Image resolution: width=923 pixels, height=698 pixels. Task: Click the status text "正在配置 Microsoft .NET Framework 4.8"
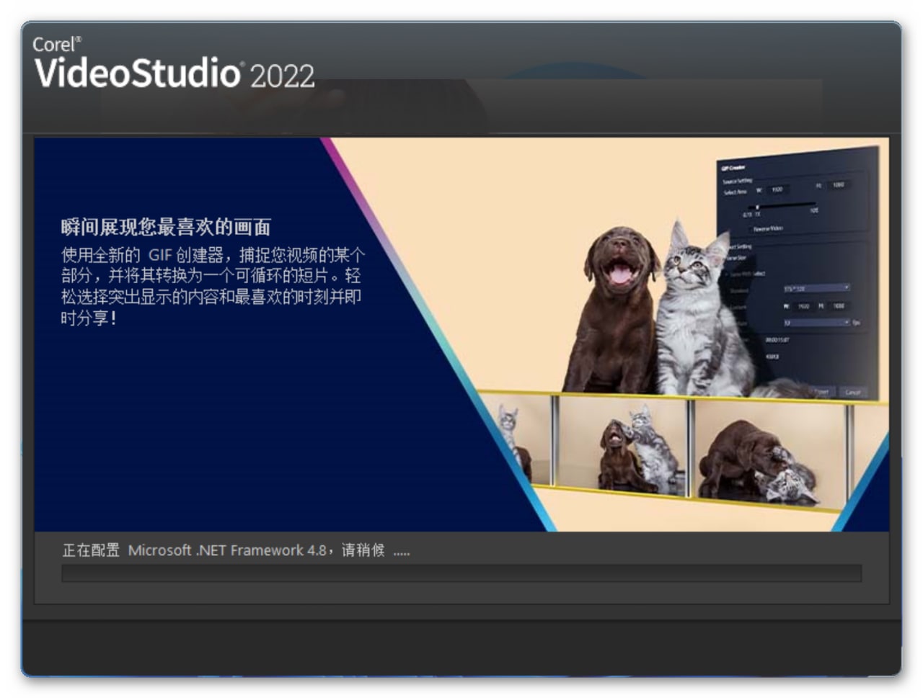pos(195,550)
